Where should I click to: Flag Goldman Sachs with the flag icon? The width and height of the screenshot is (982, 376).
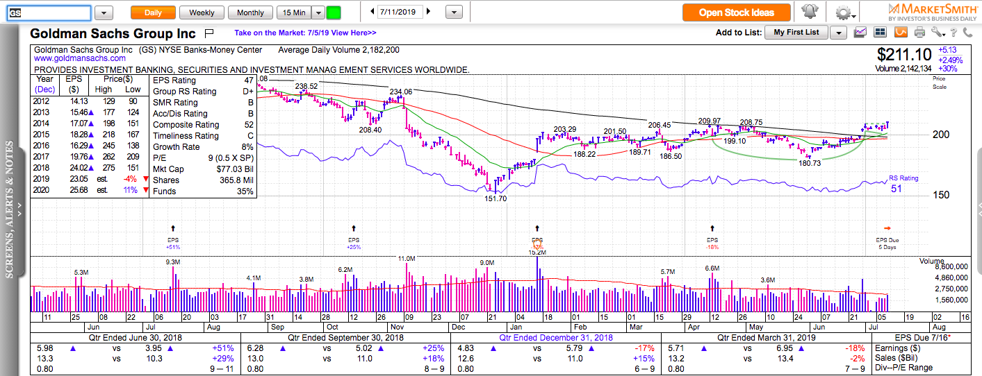point(210,33)
